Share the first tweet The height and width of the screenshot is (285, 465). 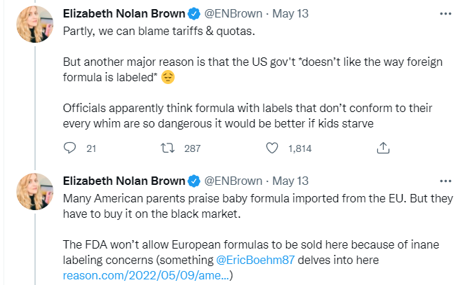[x=383, y=148]
